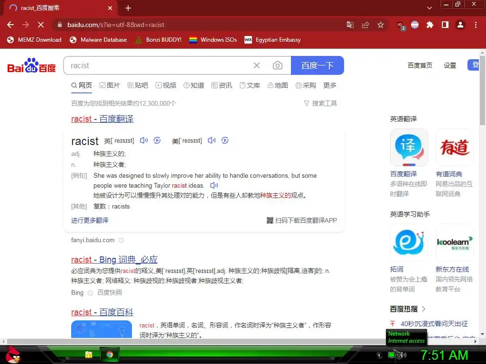This screenshot has width=486, height=364.
Task: Open racist - 百度翻译 result
Action: (103, 119)
